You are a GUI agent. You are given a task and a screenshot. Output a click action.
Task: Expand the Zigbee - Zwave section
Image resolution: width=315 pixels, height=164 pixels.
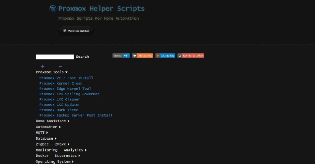[52, 144]
